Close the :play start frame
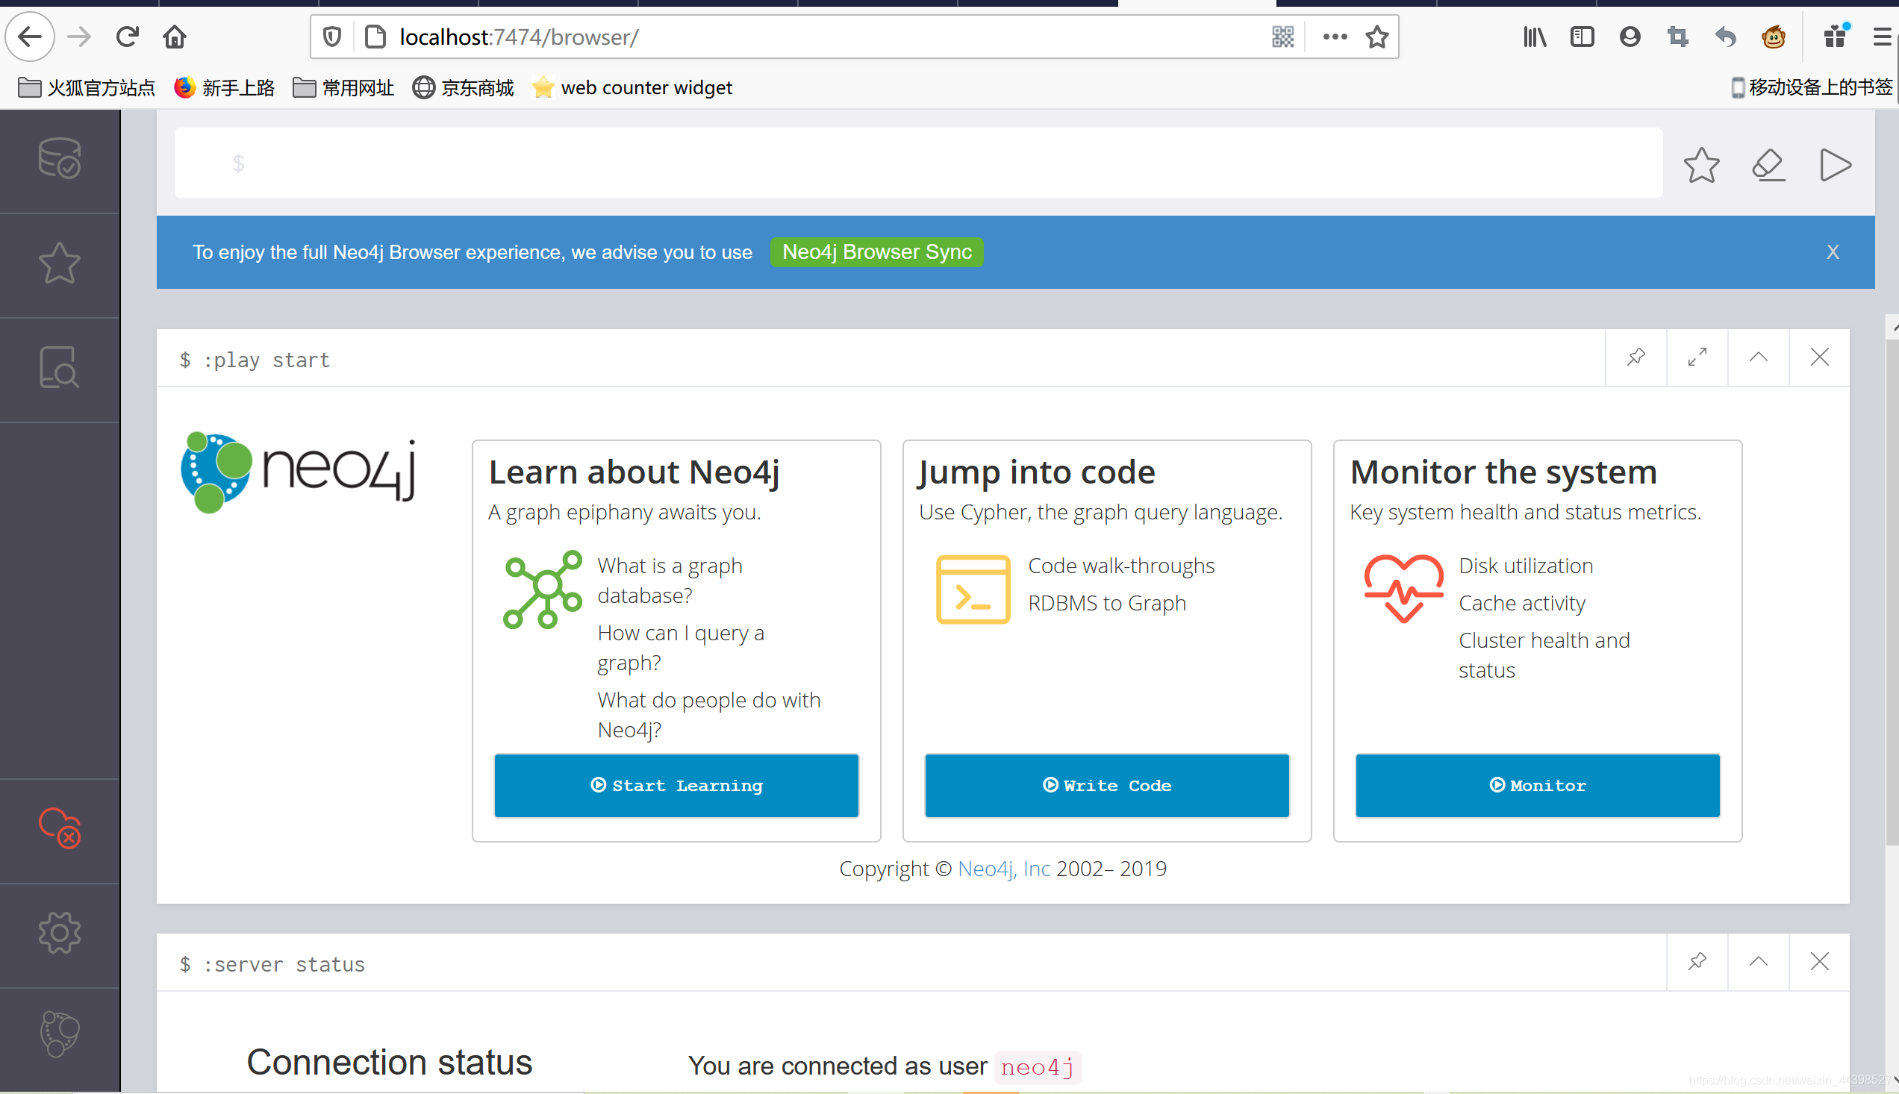1899x1094 pixels. point(1819,357)
